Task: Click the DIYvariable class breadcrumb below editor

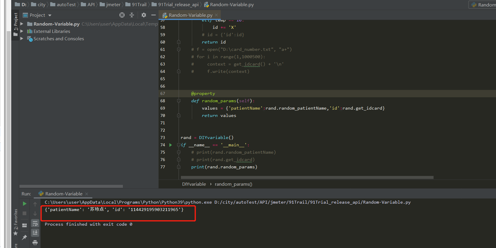Action: point(194,184)
